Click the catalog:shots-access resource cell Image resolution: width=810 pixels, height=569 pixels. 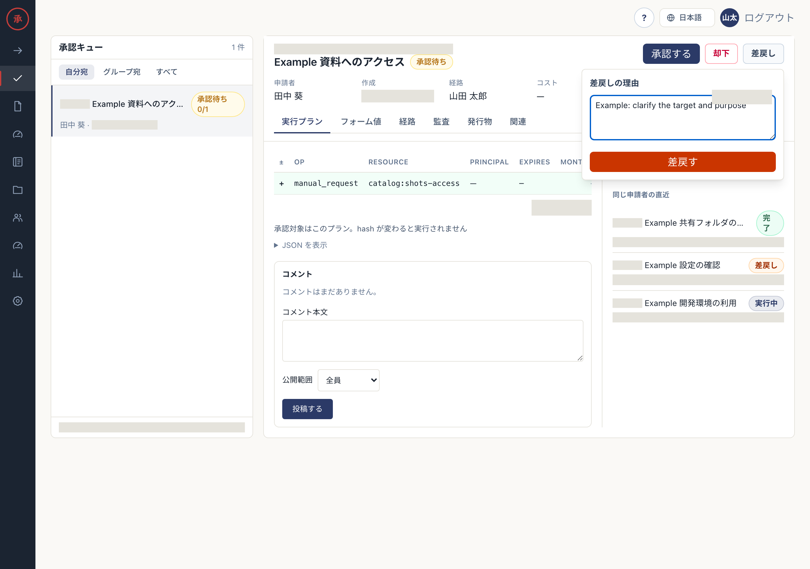(x=414, y=183)
